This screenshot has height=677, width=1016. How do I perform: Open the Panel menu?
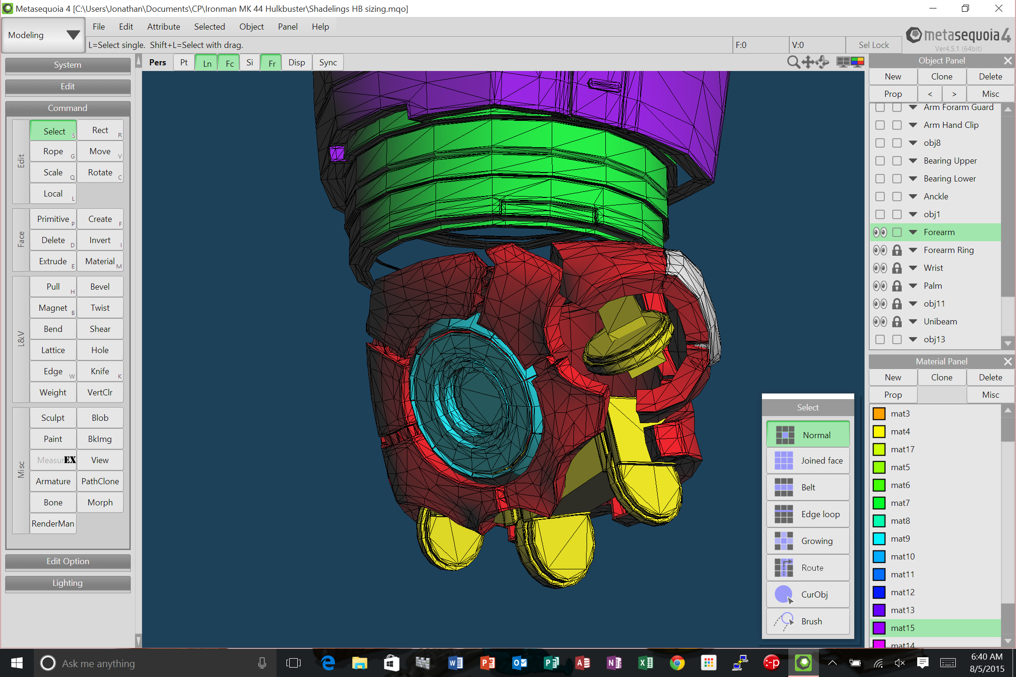287,27
